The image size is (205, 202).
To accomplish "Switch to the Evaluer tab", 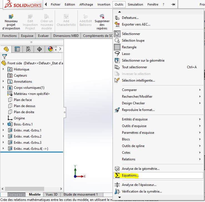I will pos(43,36).
